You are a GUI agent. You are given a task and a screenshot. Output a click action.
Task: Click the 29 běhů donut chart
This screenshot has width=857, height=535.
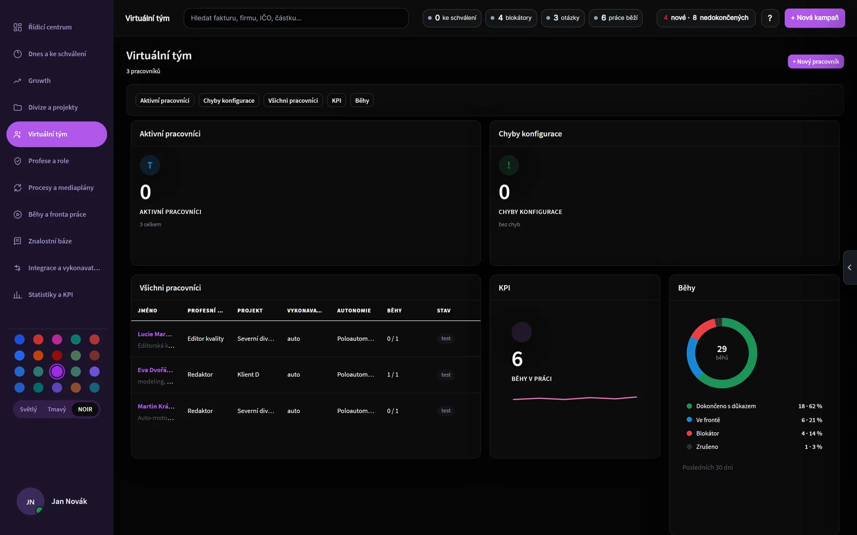click(722, 353)
